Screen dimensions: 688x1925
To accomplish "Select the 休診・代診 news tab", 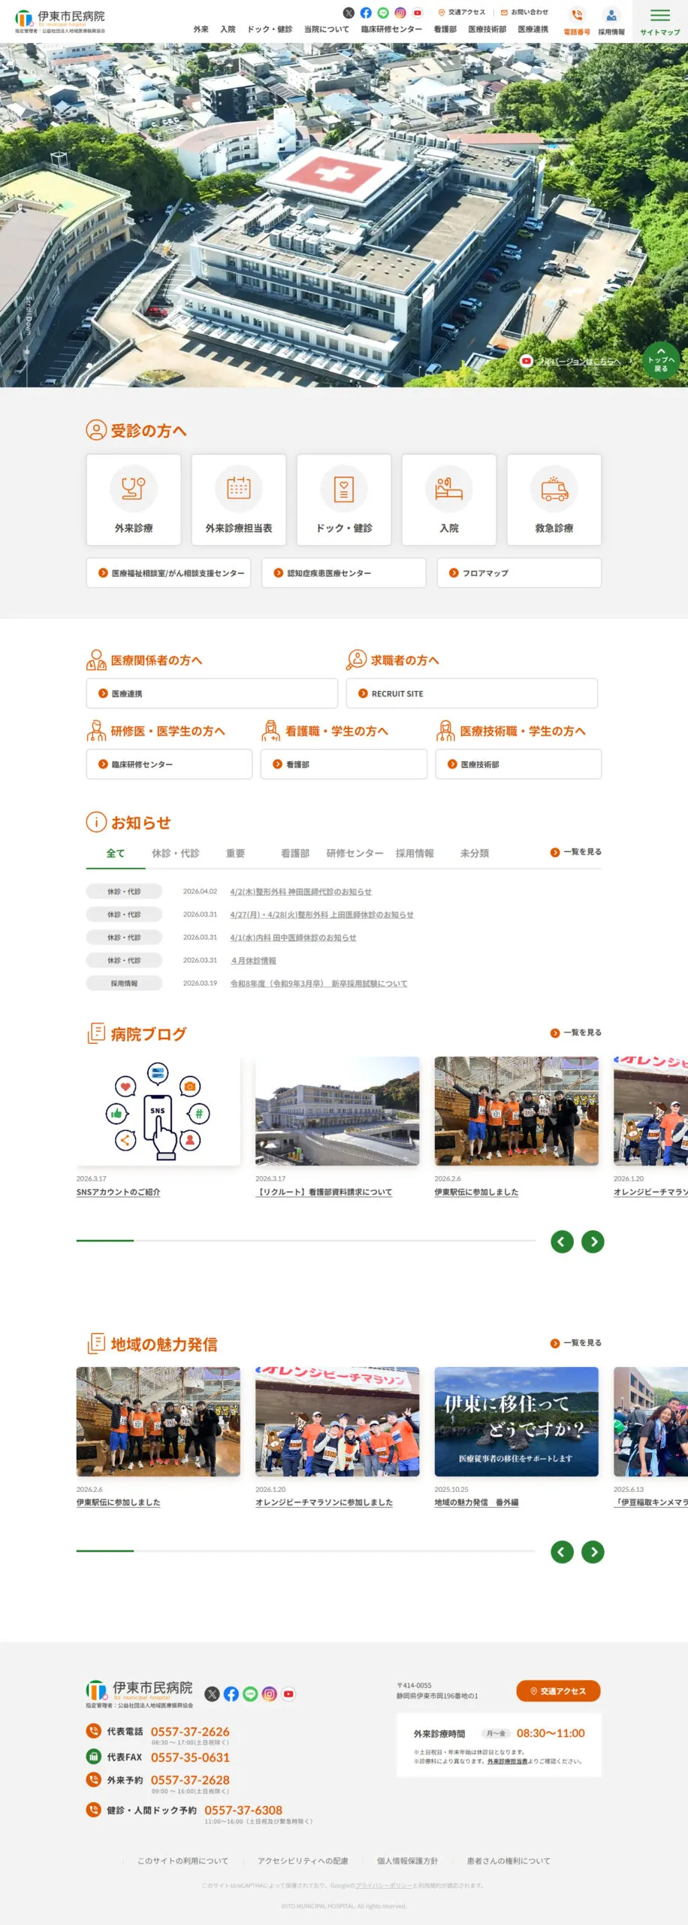I will [x=176, y=853].
